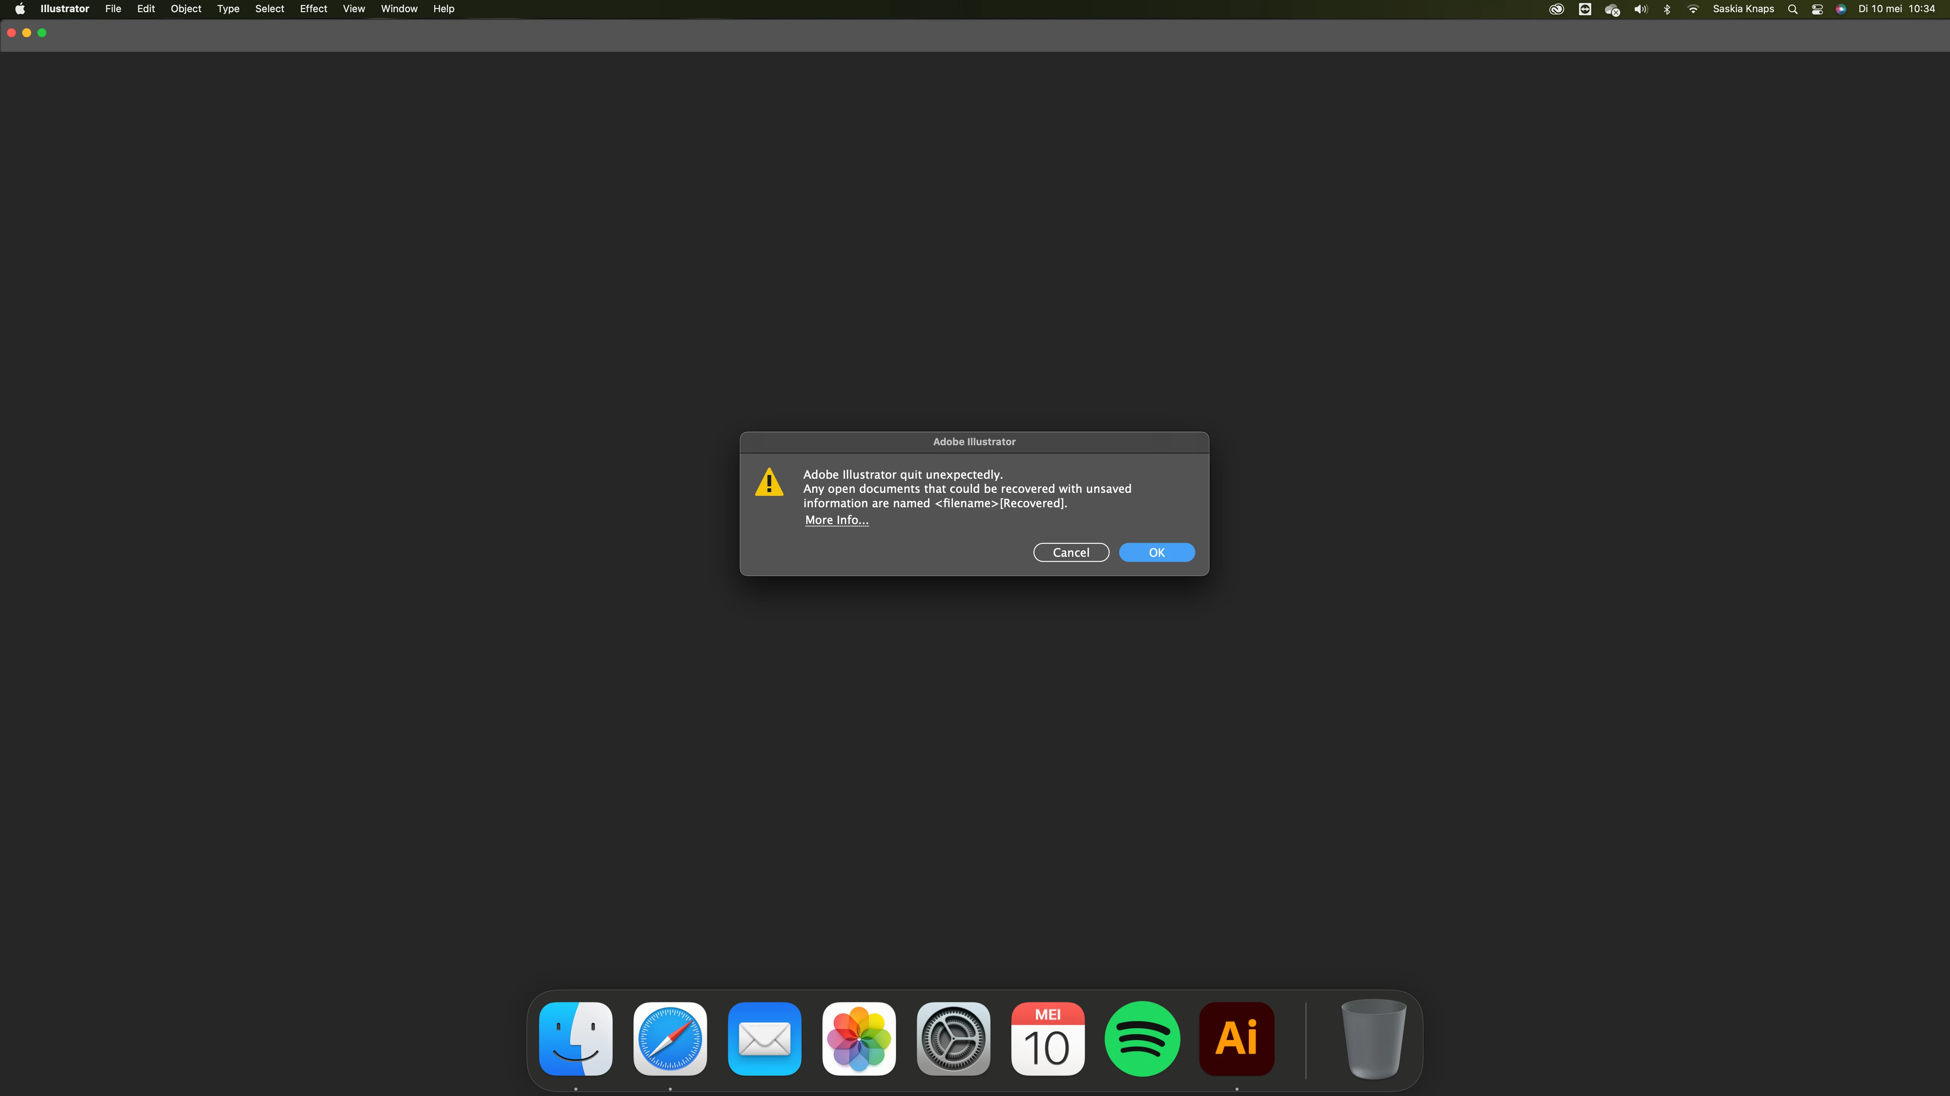This screenshot has height=1096, width=1950.
Task: Open the Photos app in Dock
Action: click(858, 1038)
